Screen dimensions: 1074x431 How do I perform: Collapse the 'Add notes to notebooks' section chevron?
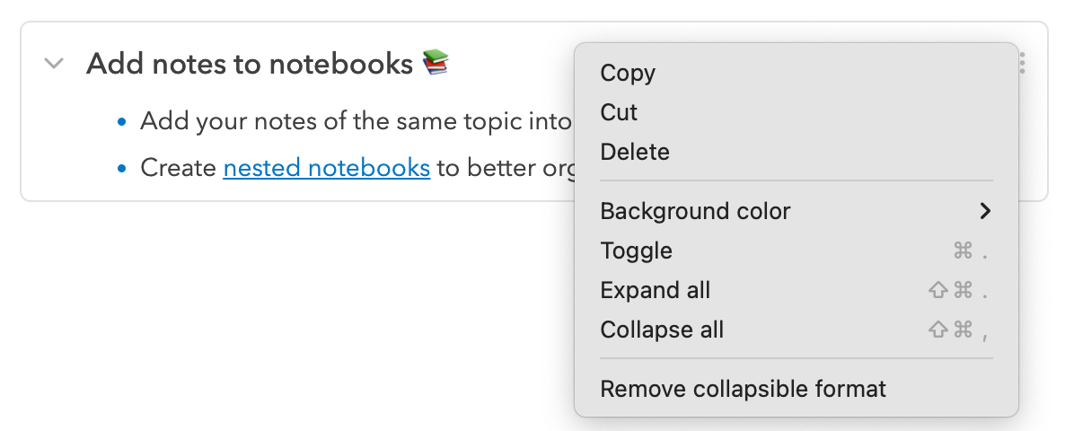[x=55, y=64]
